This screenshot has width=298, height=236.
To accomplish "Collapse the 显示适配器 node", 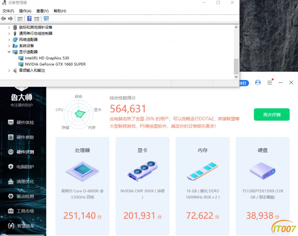I will [x=9, y=52].
